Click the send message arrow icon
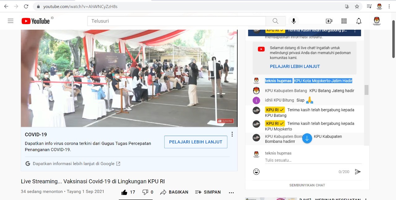The width and height of the screenshot is (396, 200). (358, 172)
